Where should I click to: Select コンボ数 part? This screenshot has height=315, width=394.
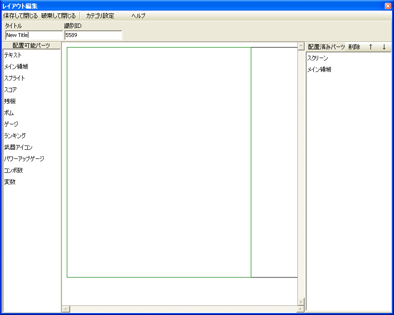32,170
